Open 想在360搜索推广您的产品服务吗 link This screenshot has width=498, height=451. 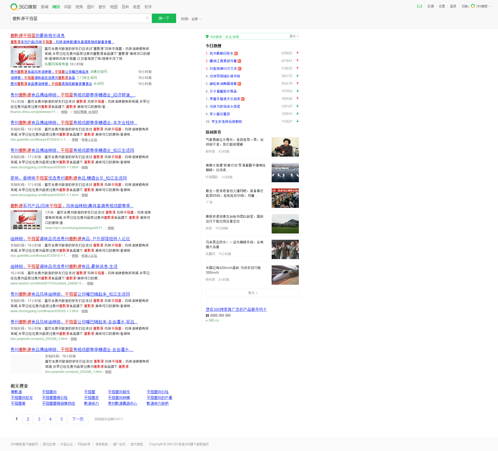[x=236, y=309]
